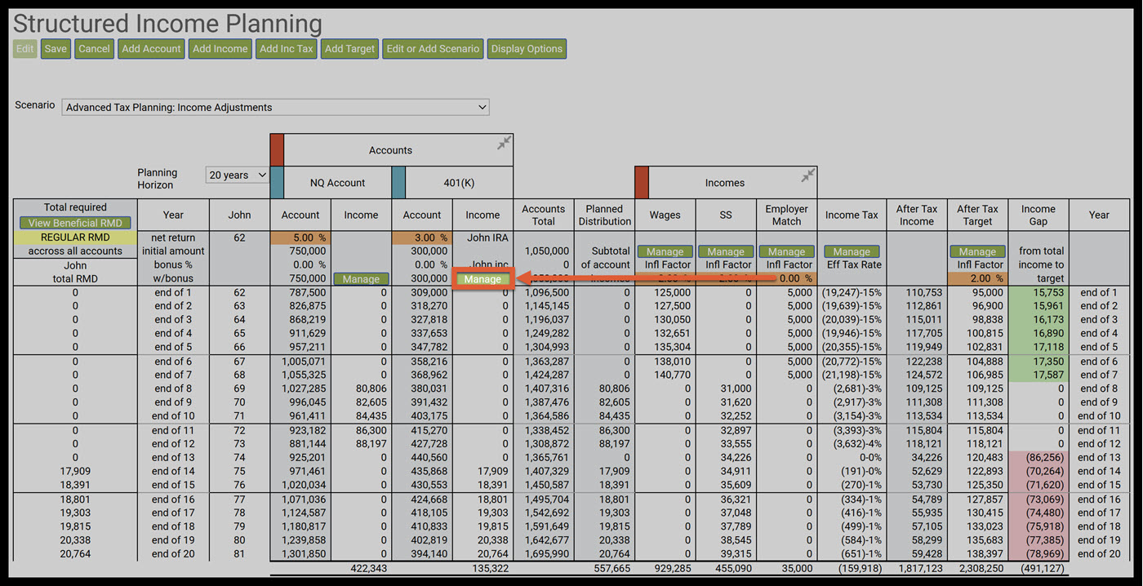Click Manage under Employer Match column
This screenshot has width=1143, height=586.
[x=786, y=252]
